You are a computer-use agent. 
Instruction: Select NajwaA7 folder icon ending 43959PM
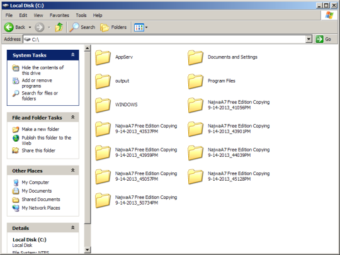click(x=103, y=152)
